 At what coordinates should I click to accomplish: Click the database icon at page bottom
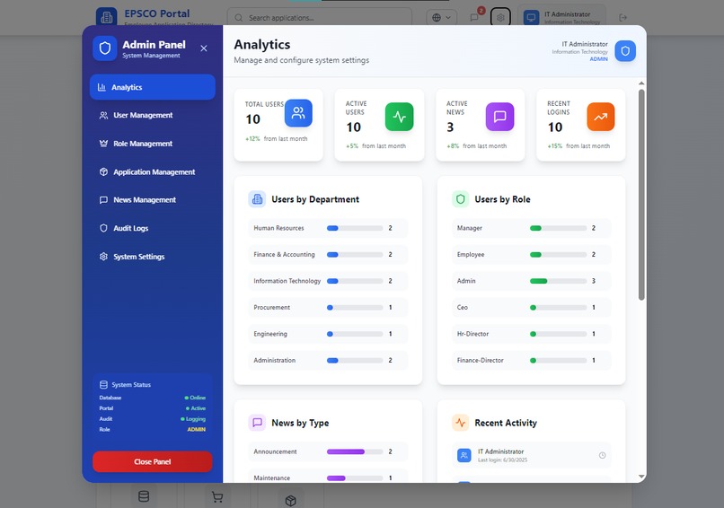point(144,496)
